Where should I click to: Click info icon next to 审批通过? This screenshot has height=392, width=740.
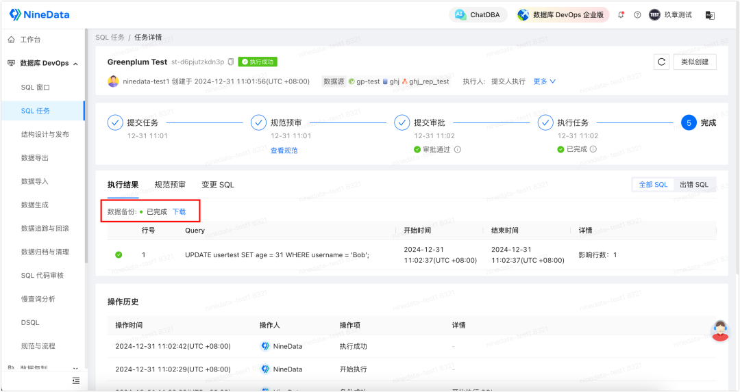click(458, 149)
